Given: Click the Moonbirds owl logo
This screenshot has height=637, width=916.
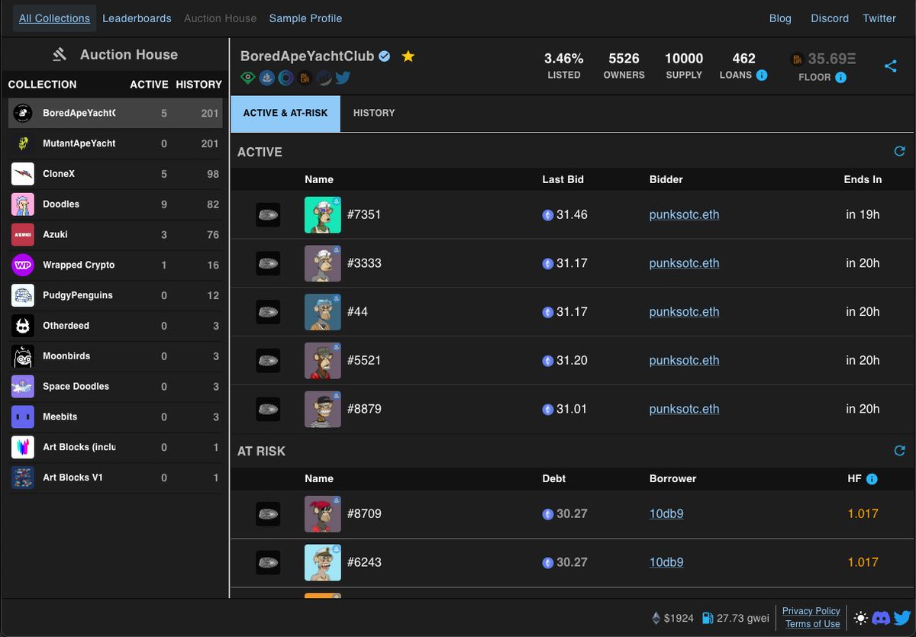Looking at the screenshot, I should pos(23,356).
